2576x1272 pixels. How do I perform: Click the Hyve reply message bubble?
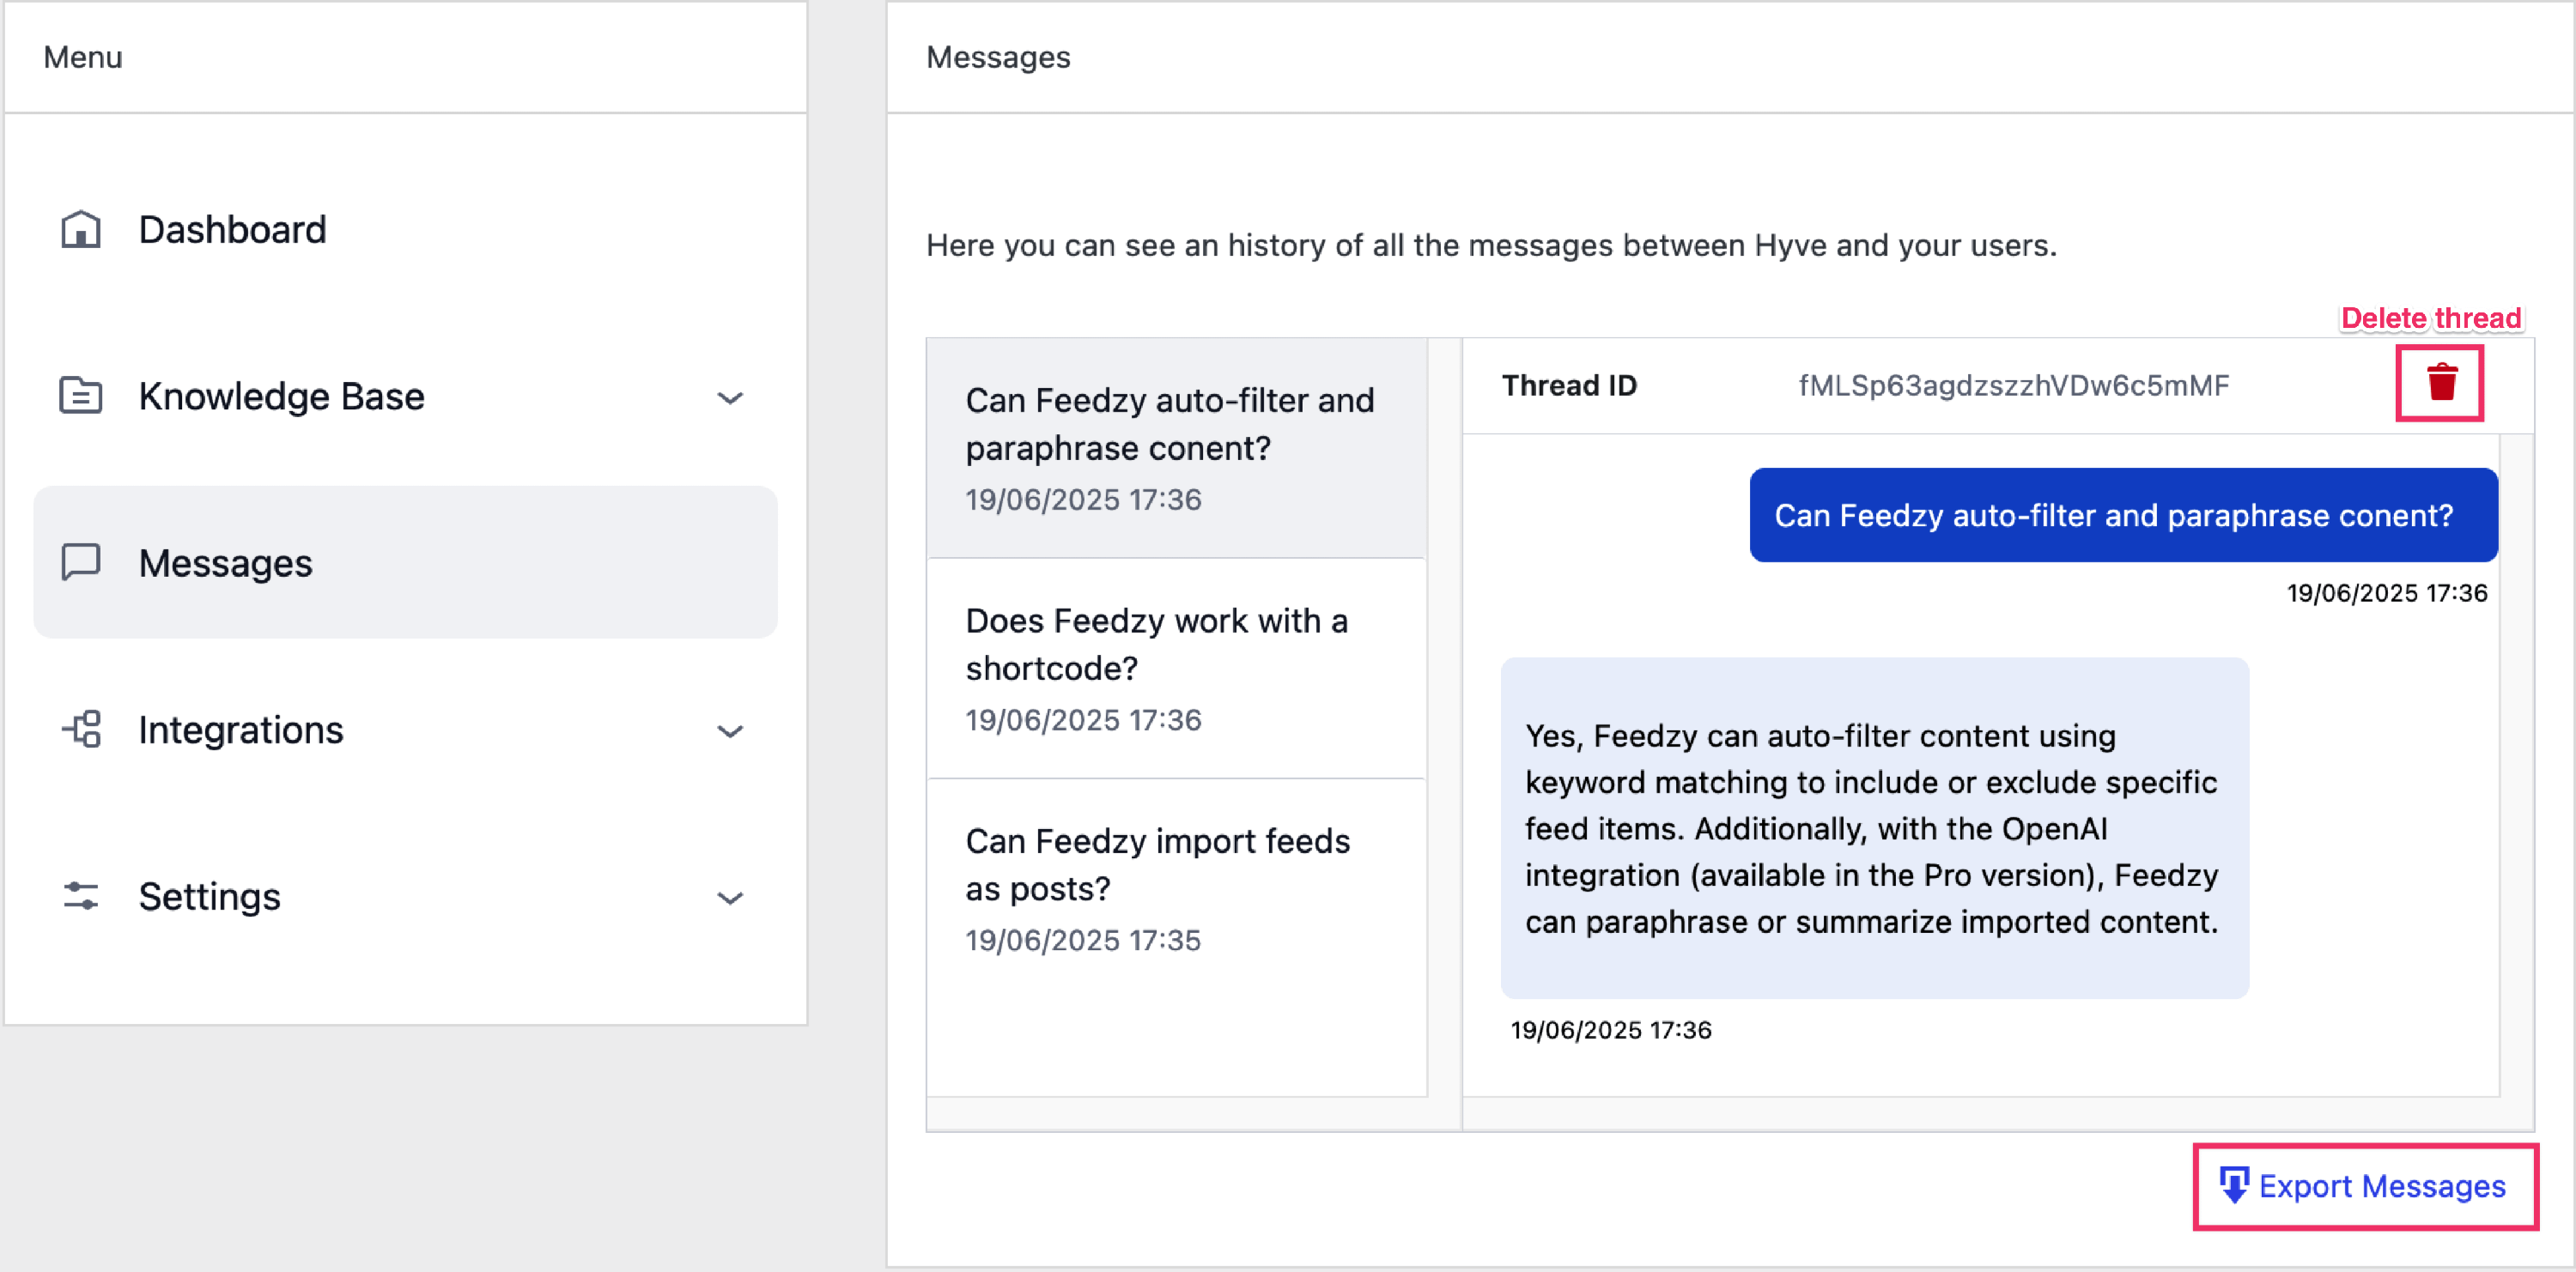coord(1874,828)
